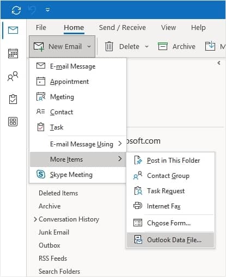
Task: Open the Tasks clipboard icon in the sidebar
Action: 13,99
